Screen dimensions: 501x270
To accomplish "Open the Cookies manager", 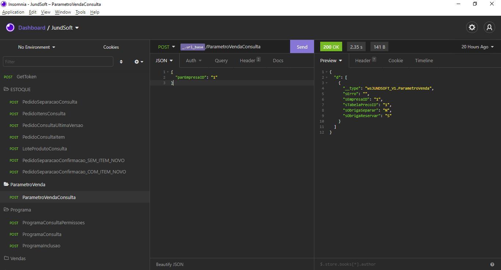I will (x=111, y=47).
